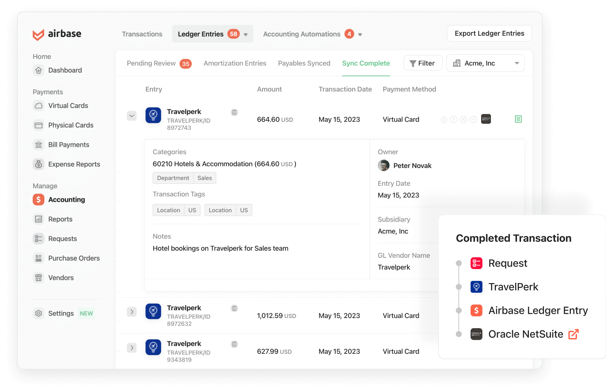
Task: Expand the 627.99 USD Travelperk entry
Action: 132,348
